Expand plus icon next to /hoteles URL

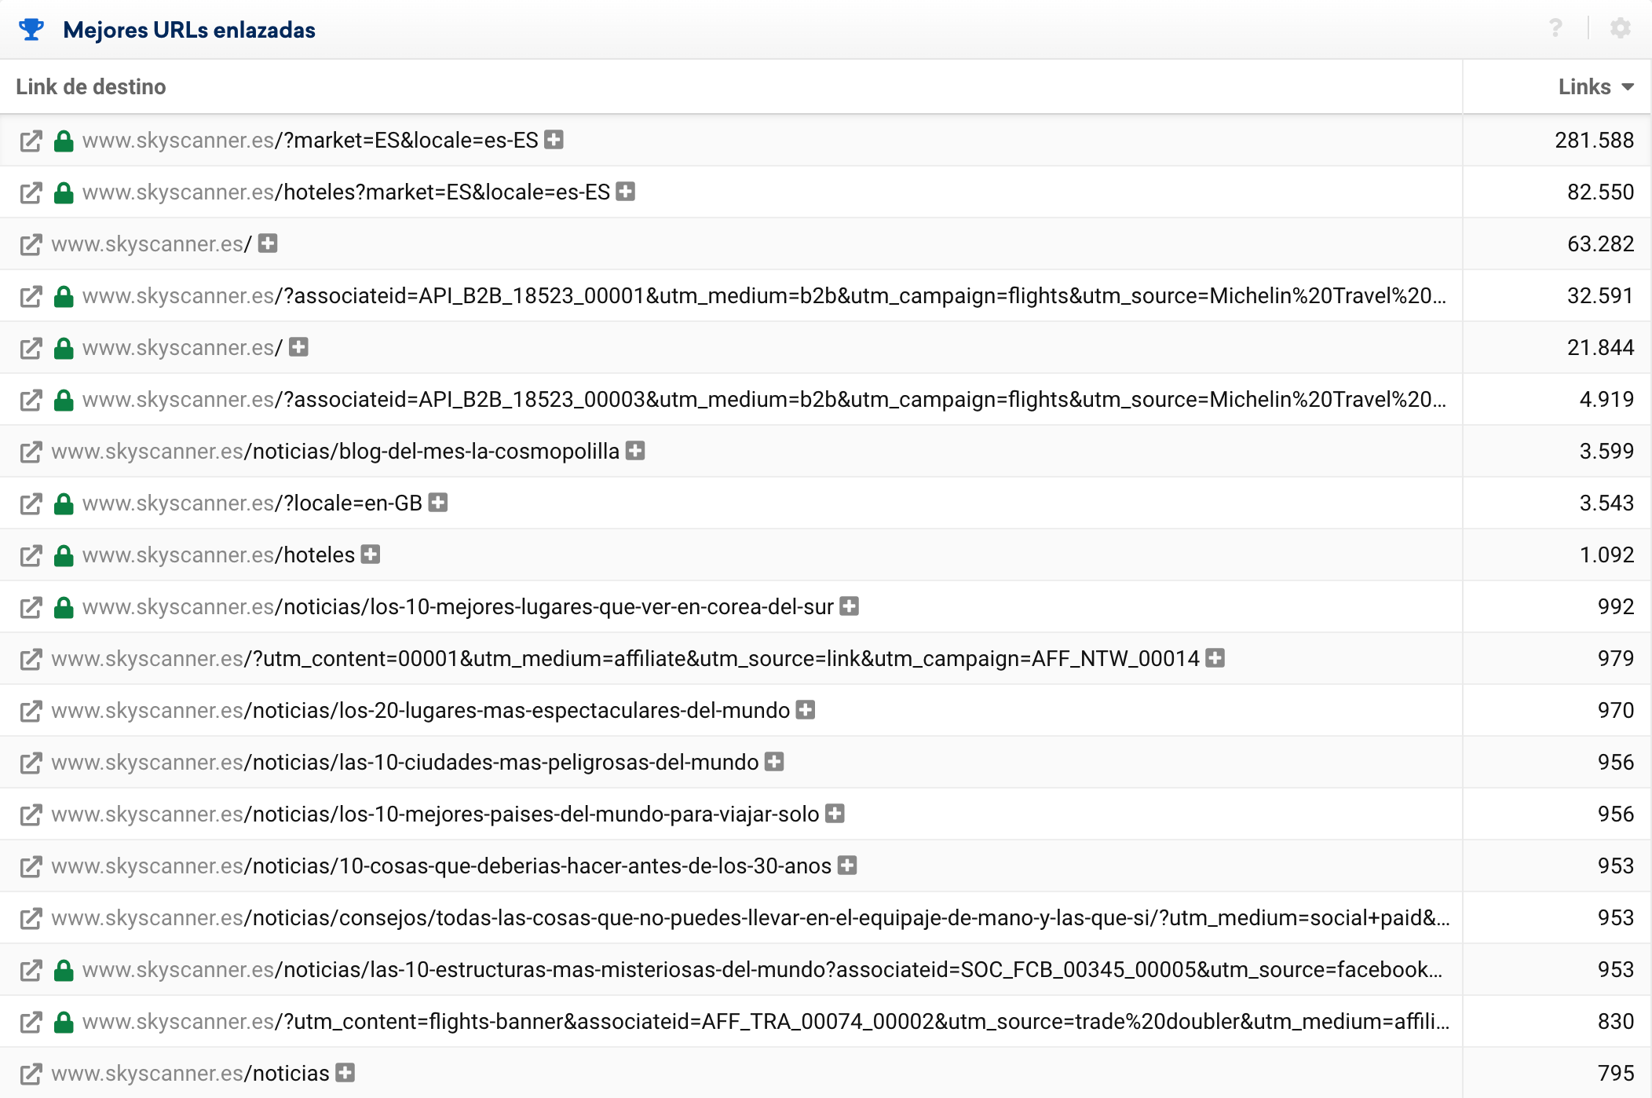371,554
